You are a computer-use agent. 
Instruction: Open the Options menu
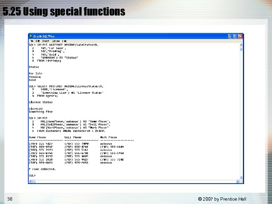click(56, 41)
